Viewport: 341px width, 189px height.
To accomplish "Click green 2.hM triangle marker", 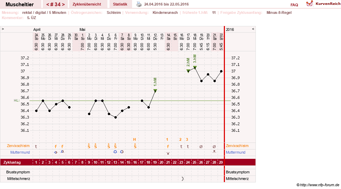I will 188,70.
